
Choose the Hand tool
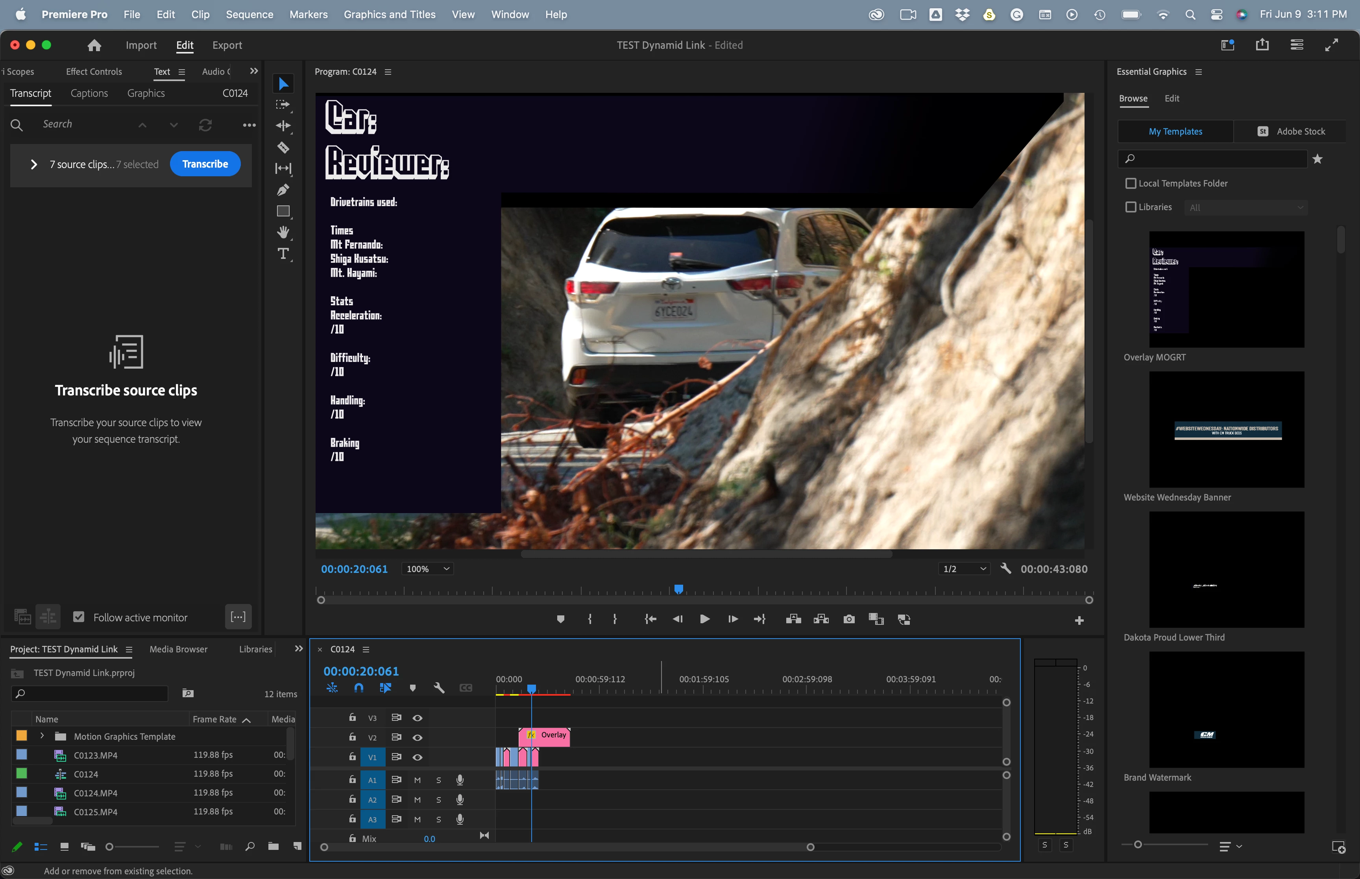point(283,232)
